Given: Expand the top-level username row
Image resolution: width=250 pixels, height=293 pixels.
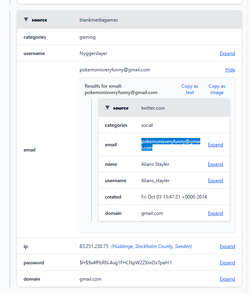Looking at the screenshot, I should [x=227, y=53].
